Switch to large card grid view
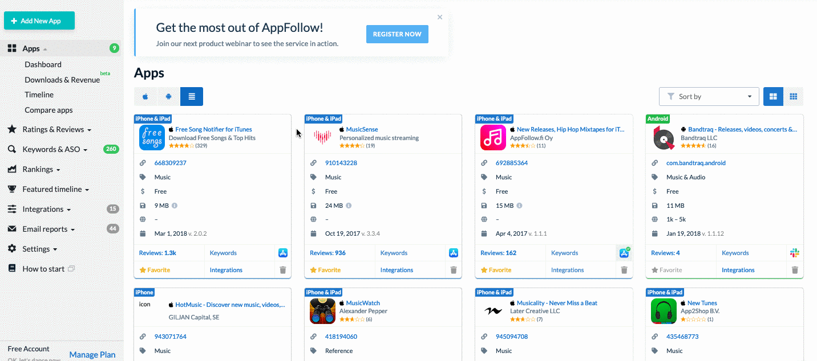This screenshot has height=361, width=817. click(774, 97)
